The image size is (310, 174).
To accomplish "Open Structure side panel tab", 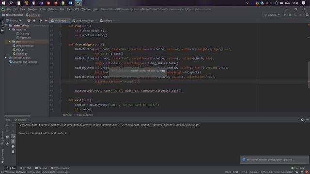I will [2, 137].
